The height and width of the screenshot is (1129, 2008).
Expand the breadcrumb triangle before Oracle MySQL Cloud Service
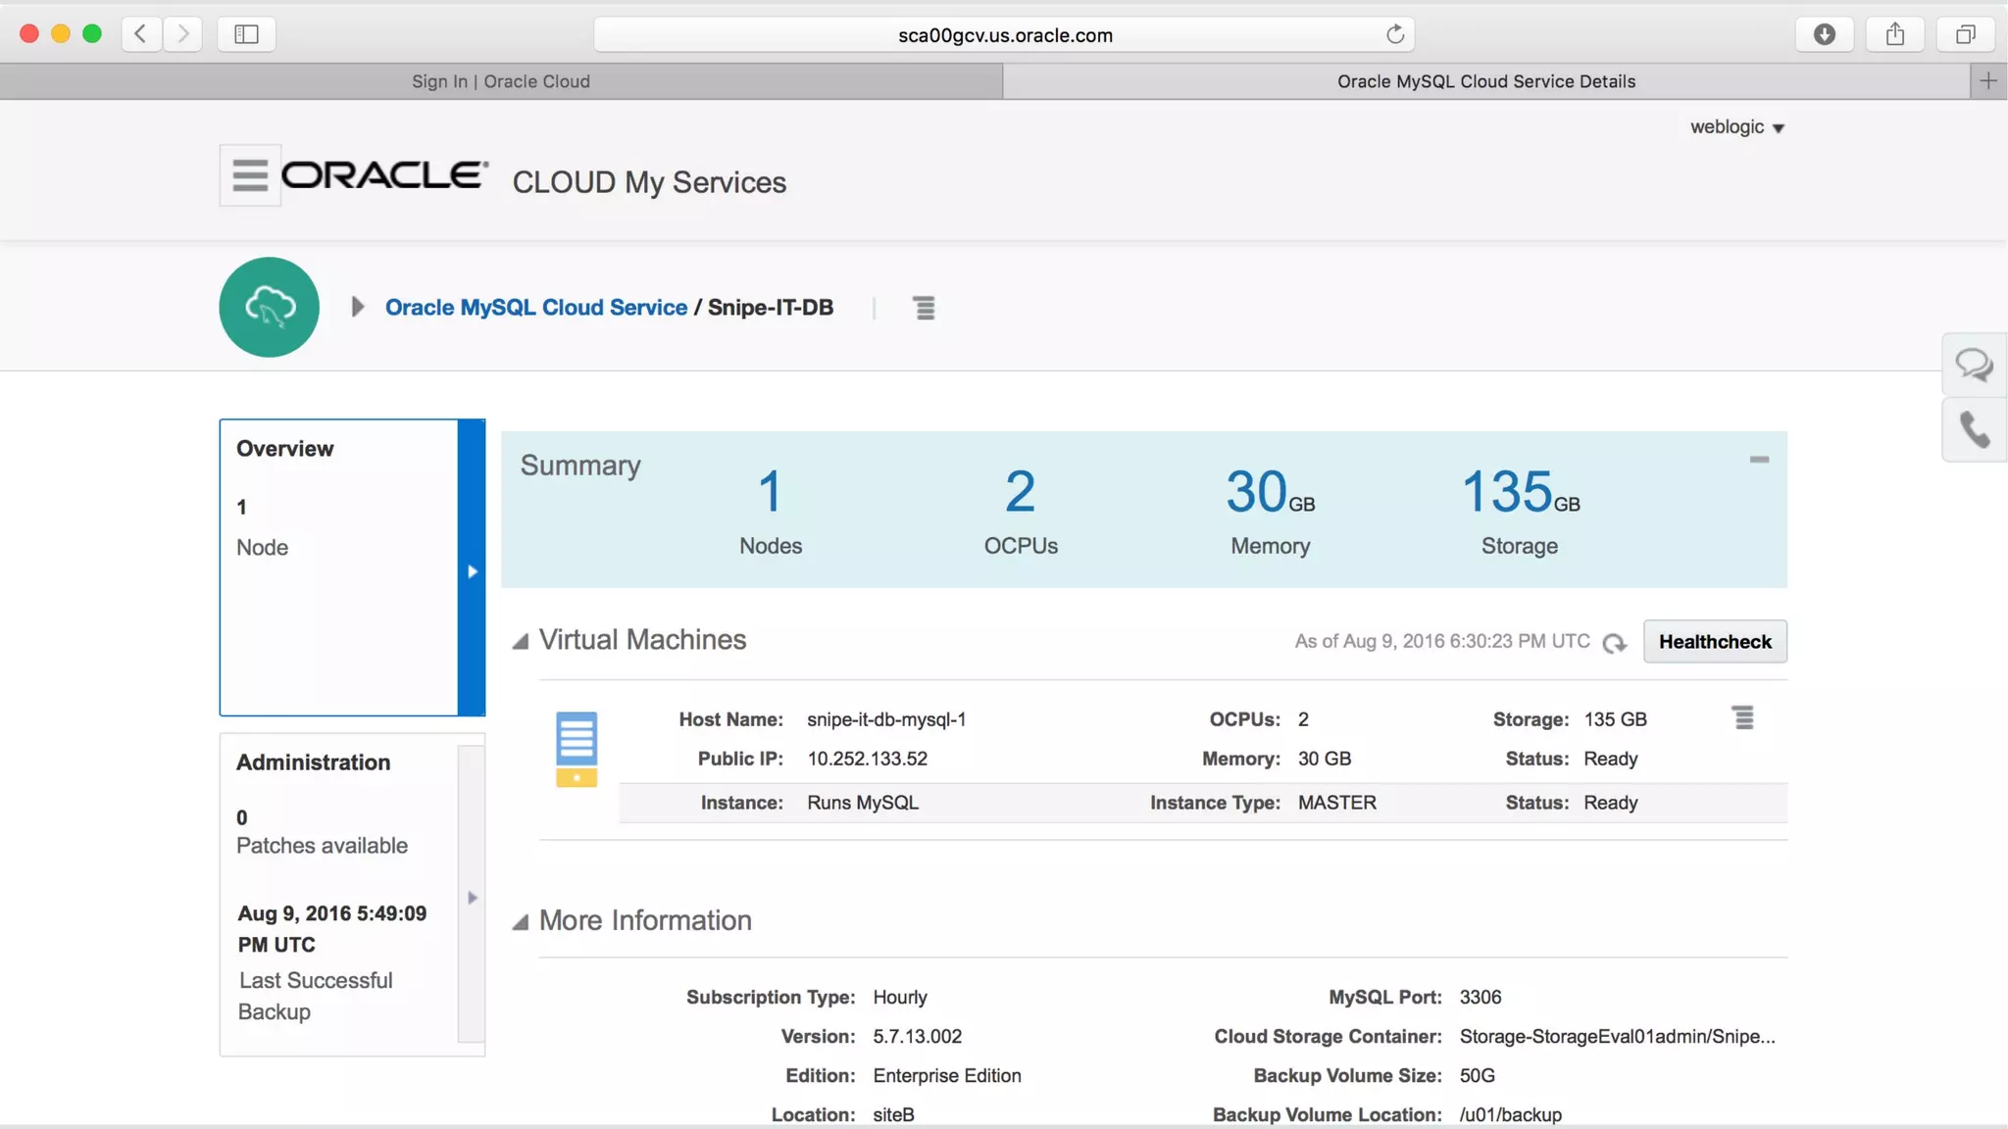pyautogui.click(x=358, y=307)
